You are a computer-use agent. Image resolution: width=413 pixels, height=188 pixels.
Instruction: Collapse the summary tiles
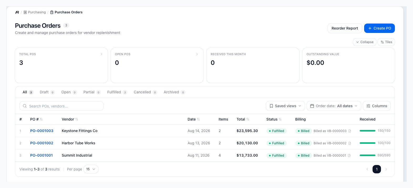pyautogui.click(x=365, y=42)
